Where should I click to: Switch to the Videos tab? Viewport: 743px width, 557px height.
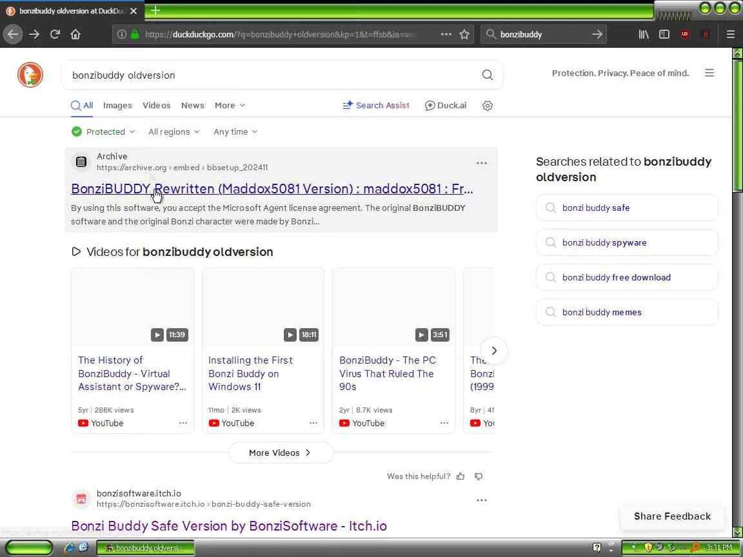[156, 105]
